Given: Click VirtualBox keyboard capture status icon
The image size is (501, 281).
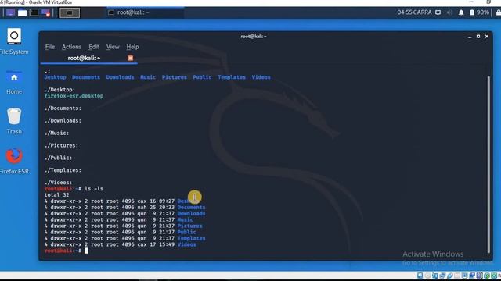Looking at the screenshot, I should (494, 276).
